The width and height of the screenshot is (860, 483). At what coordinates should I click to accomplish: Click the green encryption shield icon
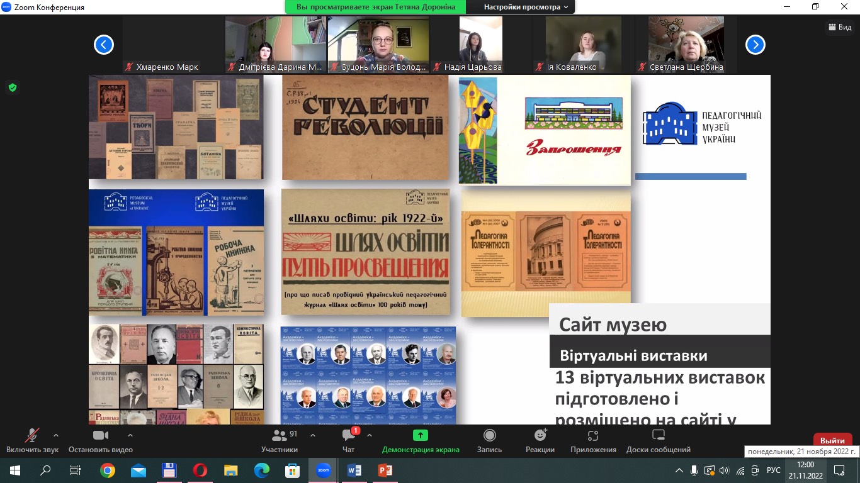tap(12, 87)
